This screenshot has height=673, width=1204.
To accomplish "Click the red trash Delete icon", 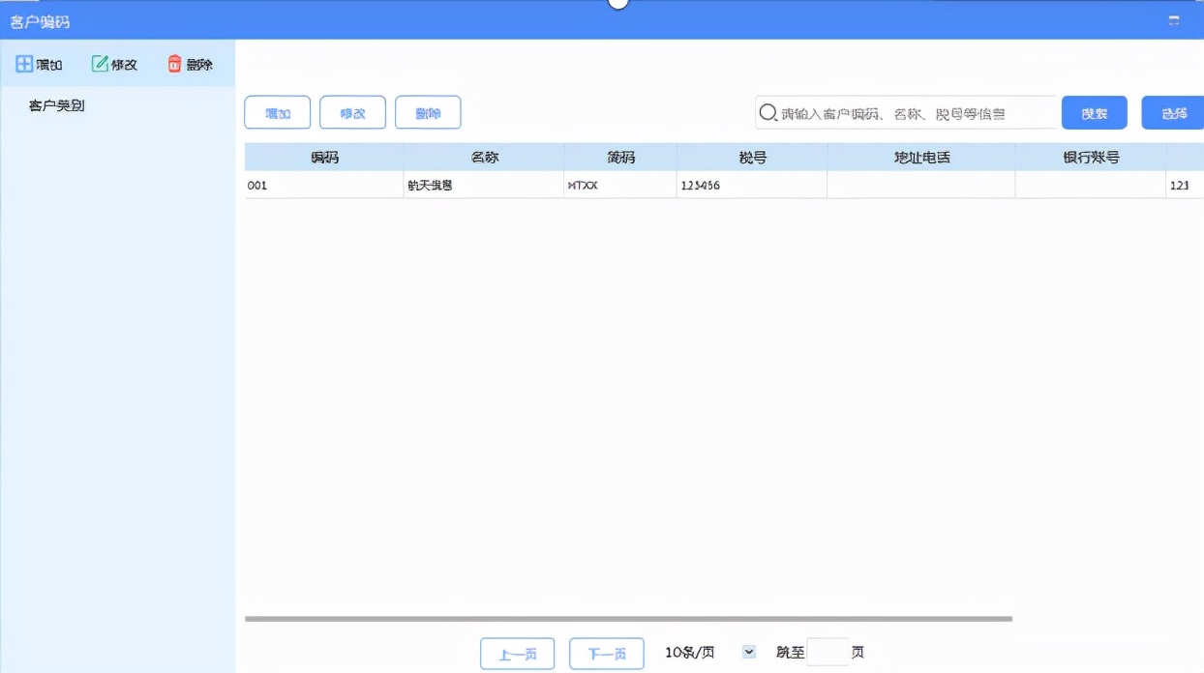I will point(172,63).
